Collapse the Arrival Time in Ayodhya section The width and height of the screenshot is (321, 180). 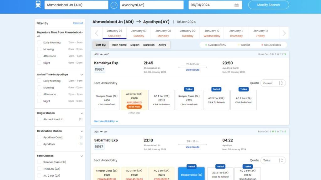tap(82, 75)
